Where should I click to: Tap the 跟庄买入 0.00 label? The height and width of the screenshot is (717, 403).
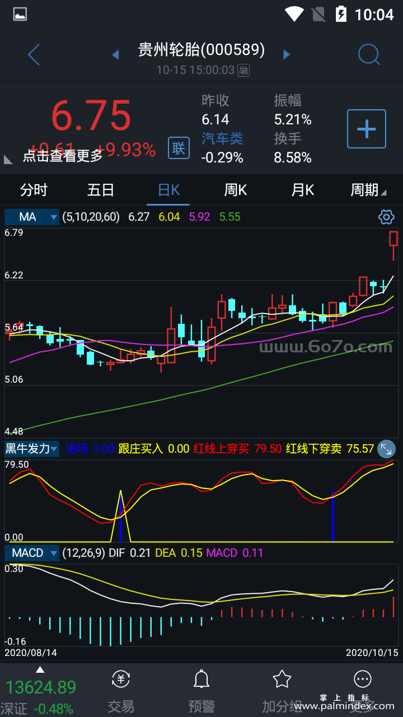tap(154, 449)
